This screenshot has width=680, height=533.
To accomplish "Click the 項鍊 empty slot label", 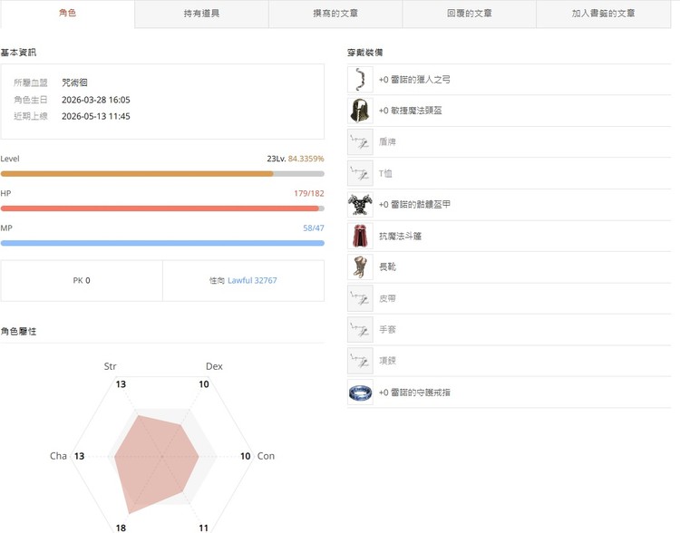I will pyautogui.click(x=387, y=361).
